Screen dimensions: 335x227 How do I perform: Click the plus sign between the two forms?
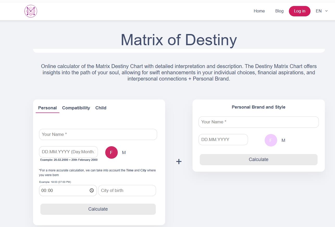(x=179, y=161)
